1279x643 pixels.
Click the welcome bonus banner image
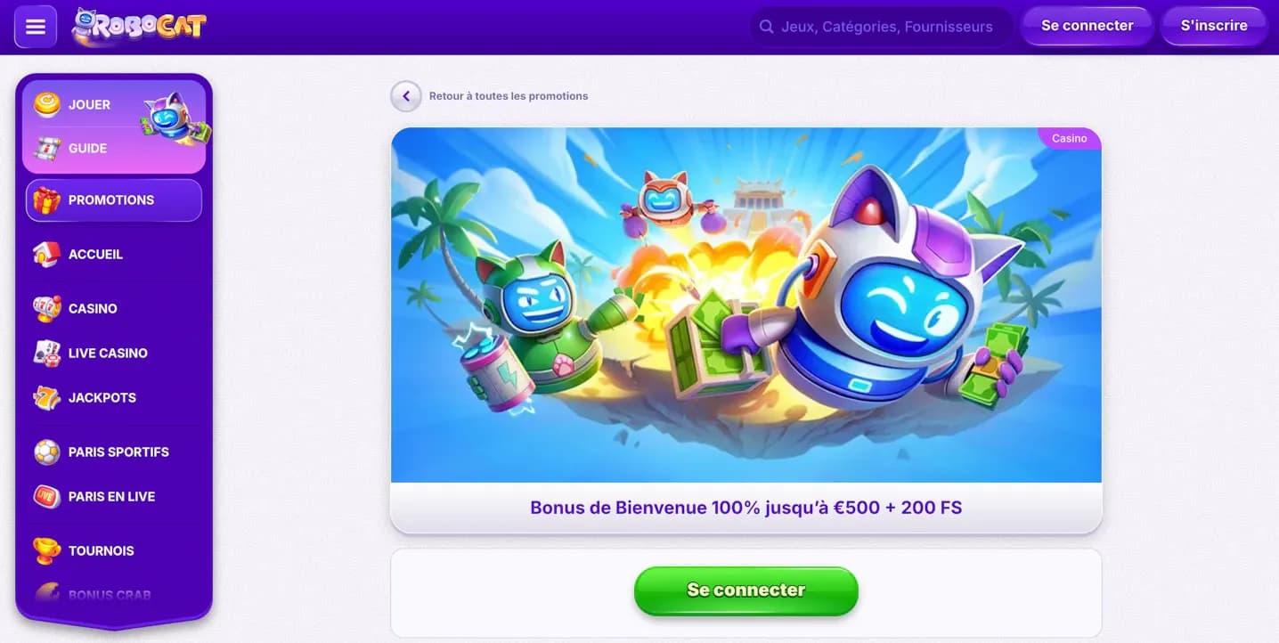746,305
